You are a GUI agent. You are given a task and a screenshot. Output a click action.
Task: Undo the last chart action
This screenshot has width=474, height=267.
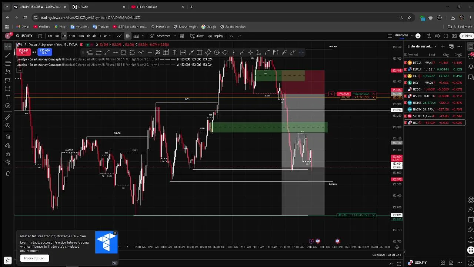tap(231, 36)
